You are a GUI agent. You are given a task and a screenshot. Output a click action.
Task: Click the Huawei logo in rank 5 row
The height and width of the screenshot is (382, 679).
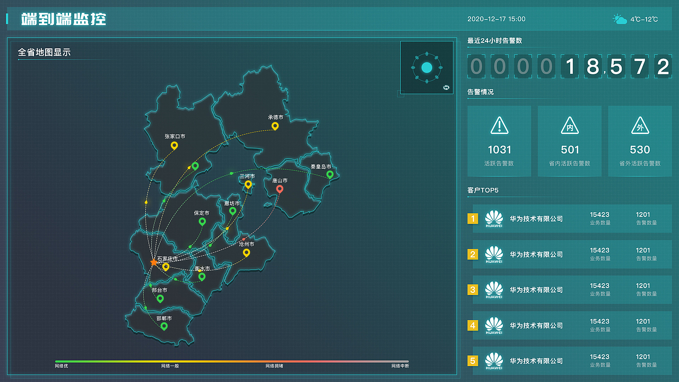click(x=494, y=361)
